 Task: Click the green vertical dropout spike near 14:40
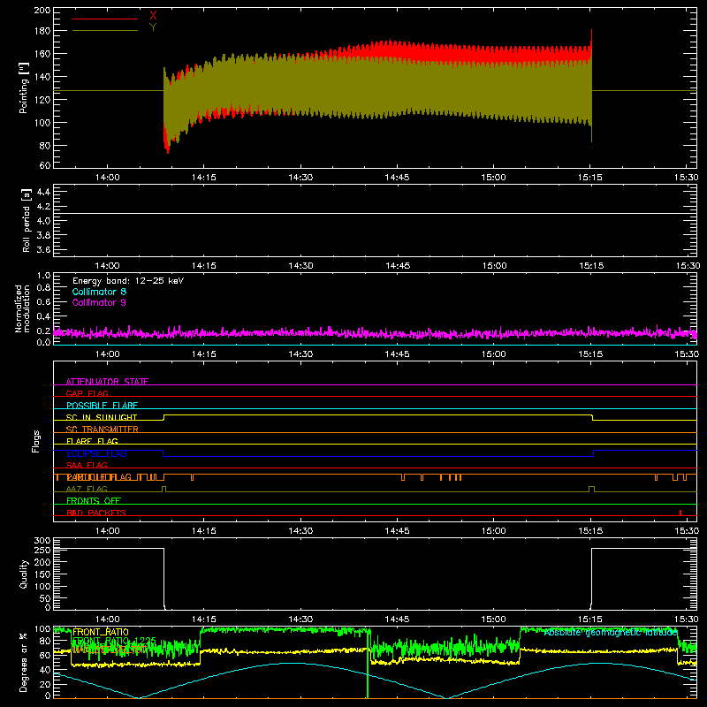[368, 664]
